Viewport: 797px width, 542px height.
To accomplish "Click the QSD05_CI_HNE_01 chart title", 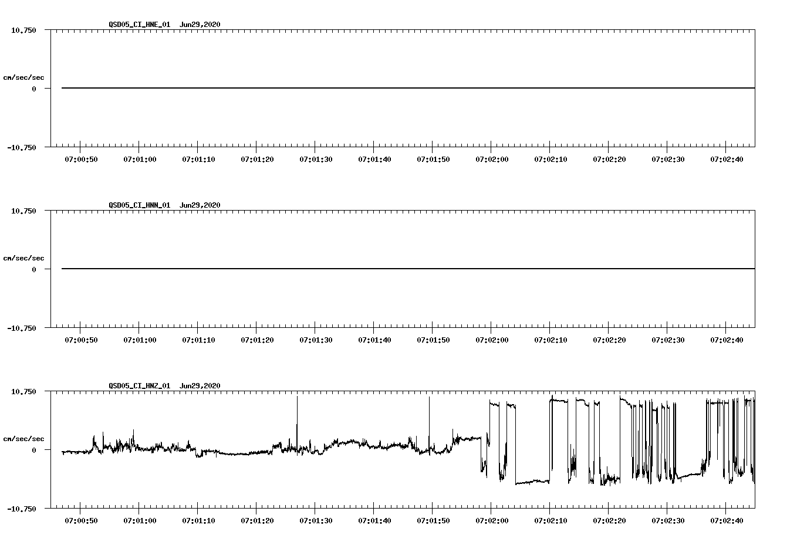I will click(x=164, y=25).
